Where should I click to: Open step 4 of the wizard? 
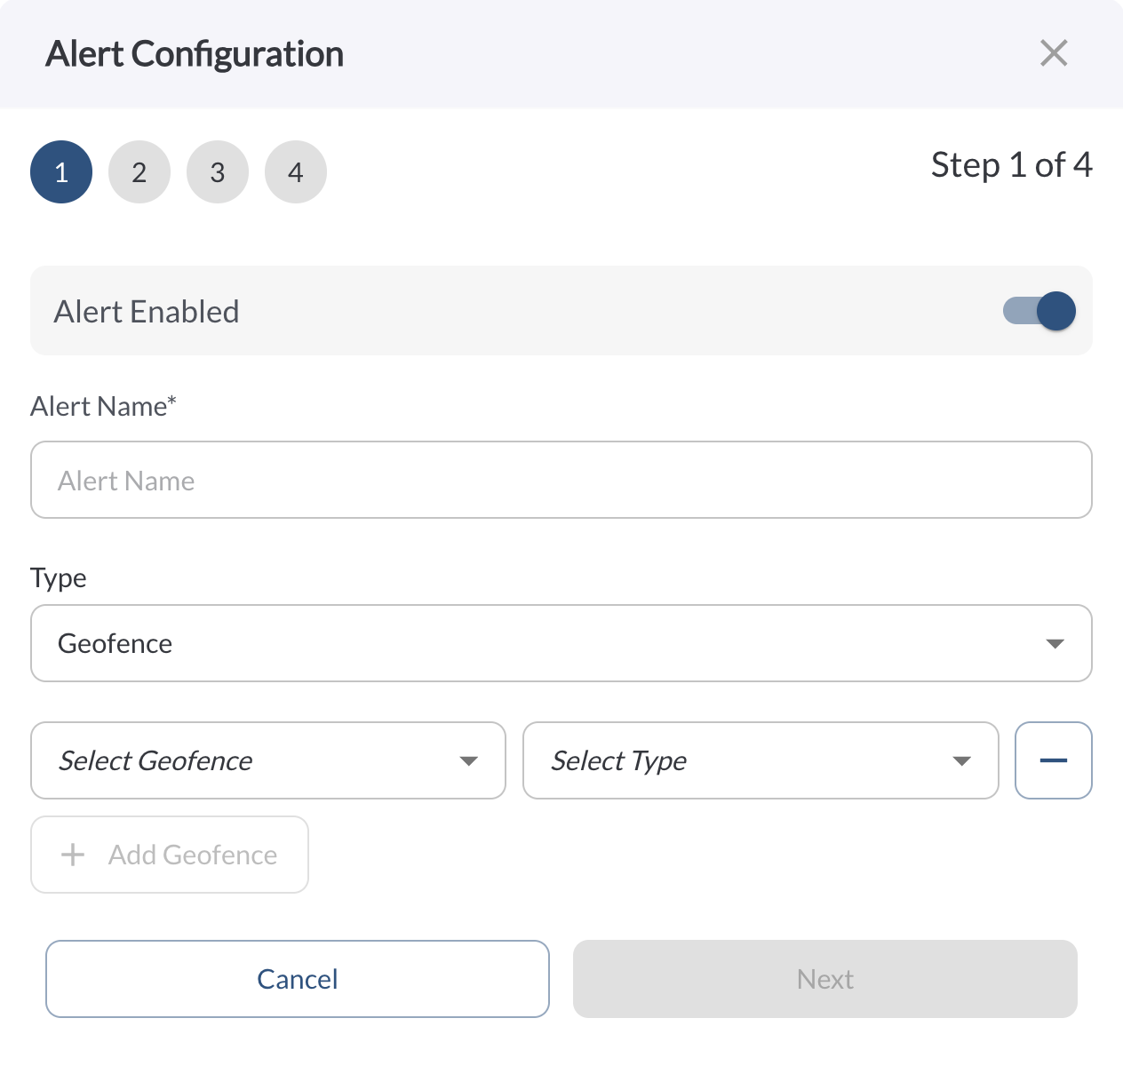[x=296, y=172]
